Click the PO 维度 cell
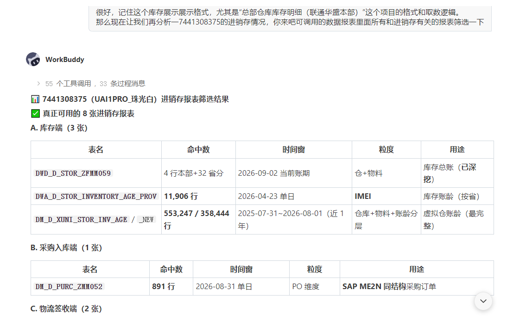 click(315, 286)
